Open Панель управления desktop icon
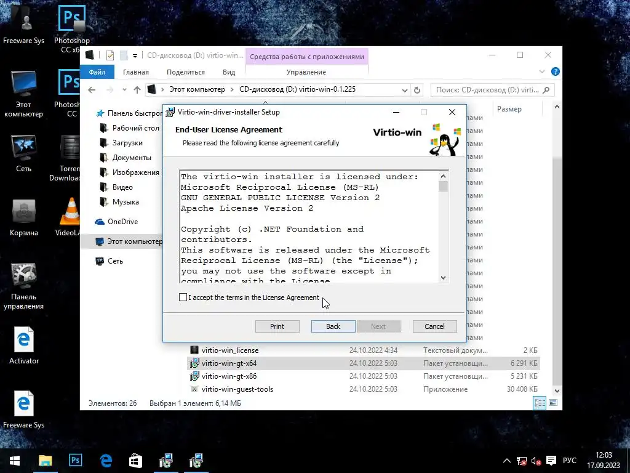 tap(24, 287)
